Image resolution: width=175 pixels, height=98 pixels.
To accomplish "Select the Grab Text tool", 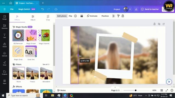I will [31, 51].
